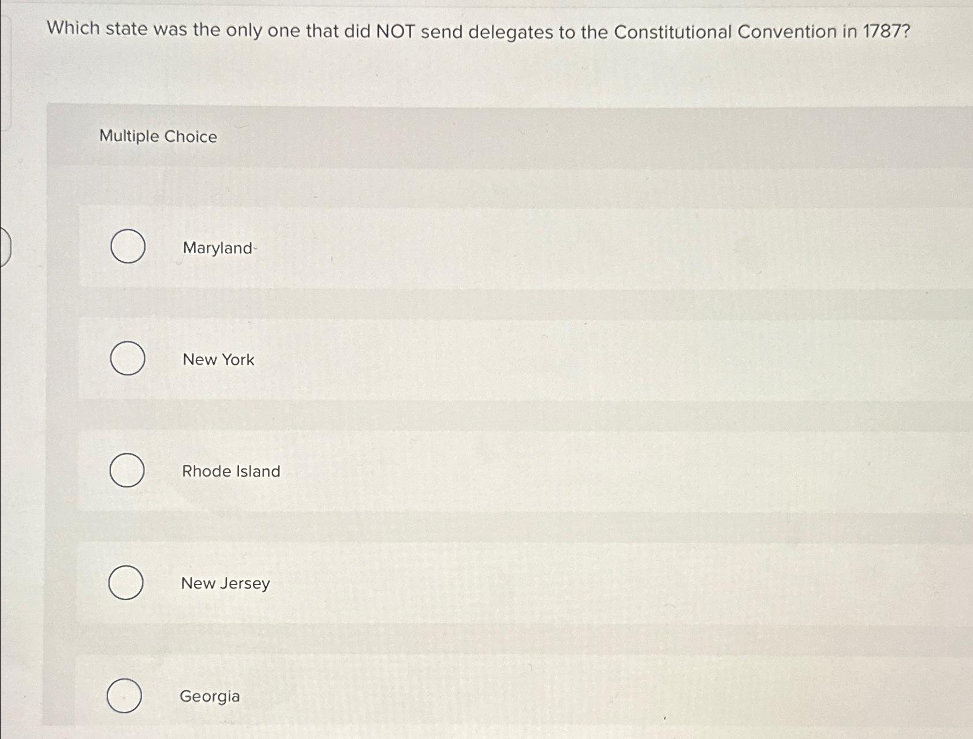The width and height of the screenshot is (973, 739).
Task: Click the New Jersey answer text
Action: pyautogui.click(x=225, y=584)
